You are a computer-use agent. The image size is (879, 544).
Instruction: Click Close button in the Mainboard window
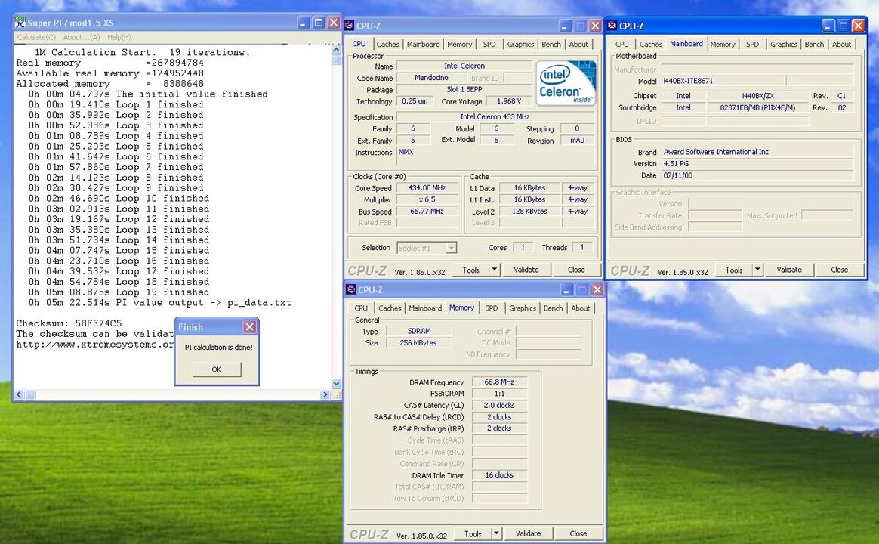coord(839,270)
